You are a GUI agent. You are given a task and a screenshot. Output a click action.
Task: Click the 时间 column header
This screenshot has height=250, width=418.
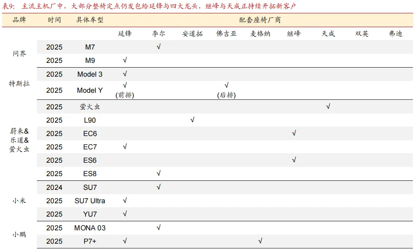pyautogui.click(x=55, y=20)
